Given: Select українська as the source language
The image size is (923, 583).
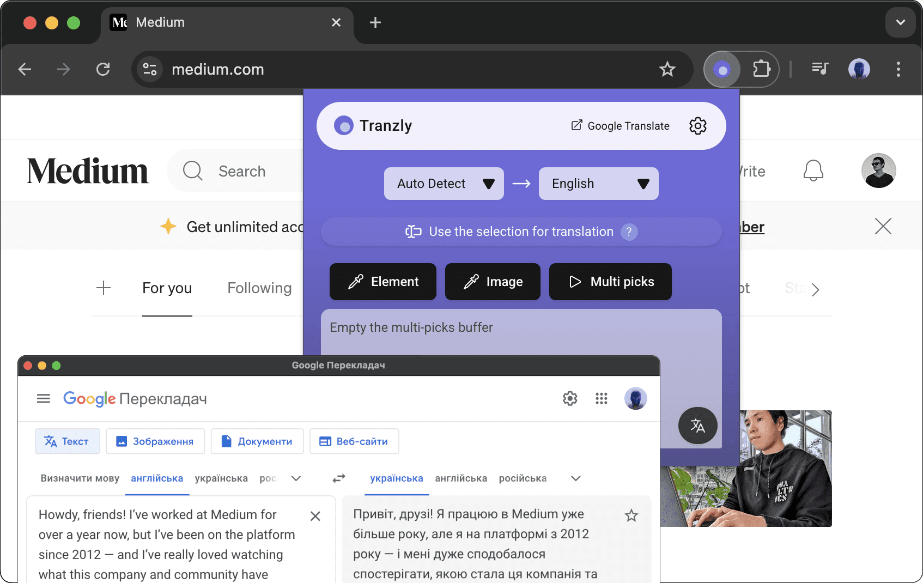Looking at the screenshot, I should [221, 478].
